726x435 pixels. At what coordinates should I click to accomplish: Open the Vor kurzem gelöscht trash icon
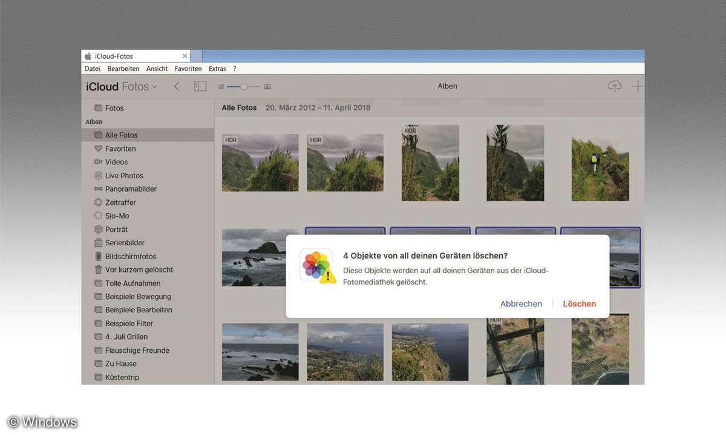[98, 269]
